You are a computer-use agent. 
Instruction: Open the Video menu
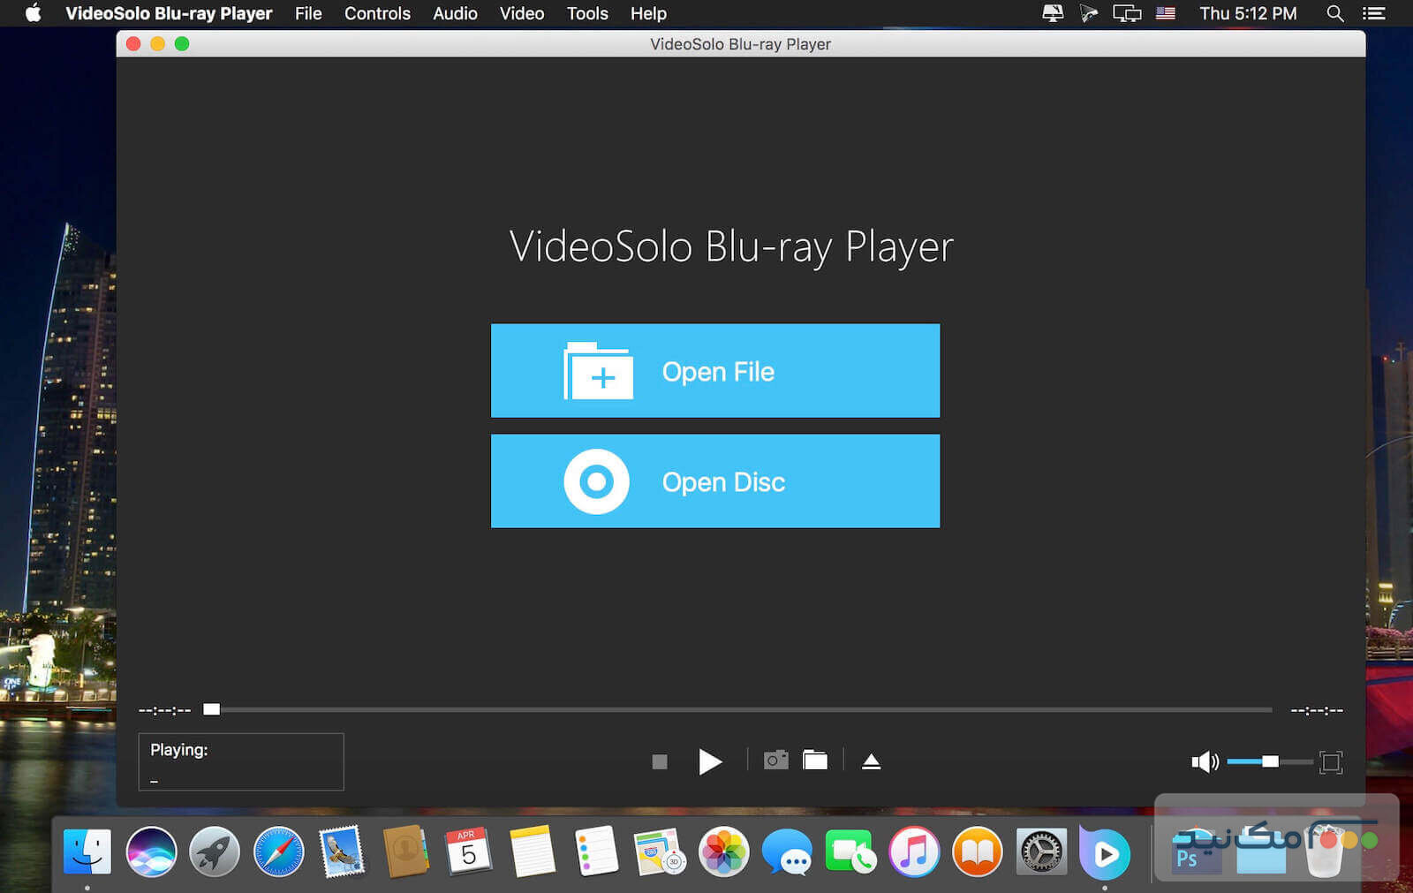tap(521, 13)
